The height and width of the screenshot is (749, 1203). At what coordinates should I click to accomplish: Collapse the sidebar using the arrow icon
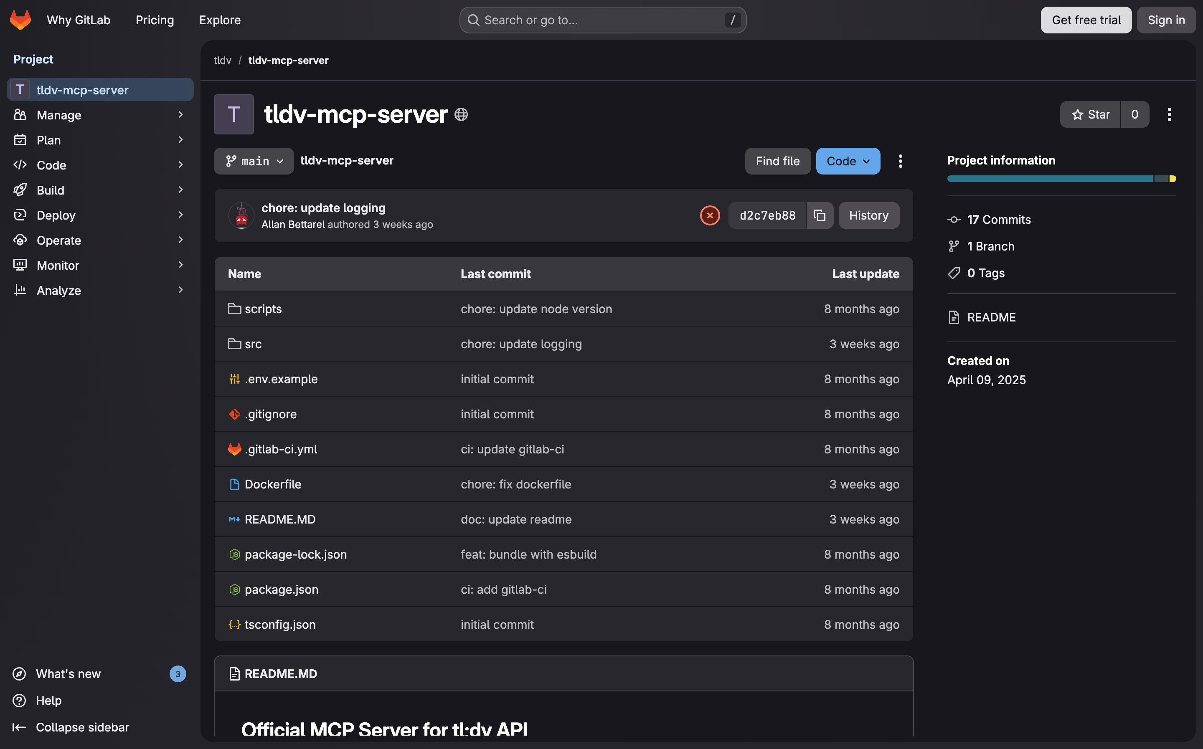point(19,727)
